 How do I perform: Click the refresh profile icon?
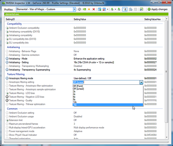[79, 9]
